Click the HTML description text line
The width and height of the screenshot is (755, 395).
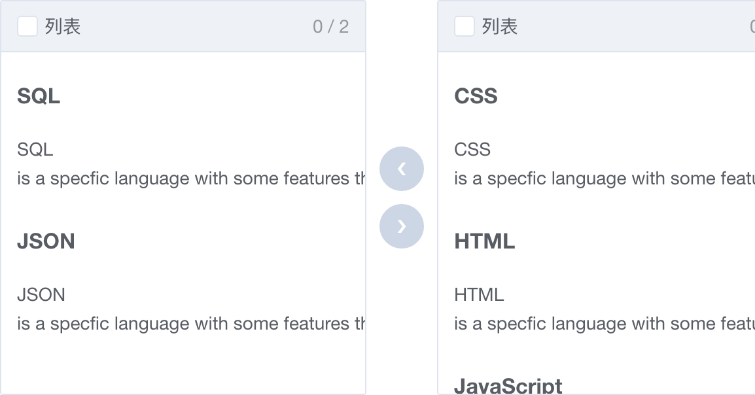pyautogui.click(x=605, y=324)
